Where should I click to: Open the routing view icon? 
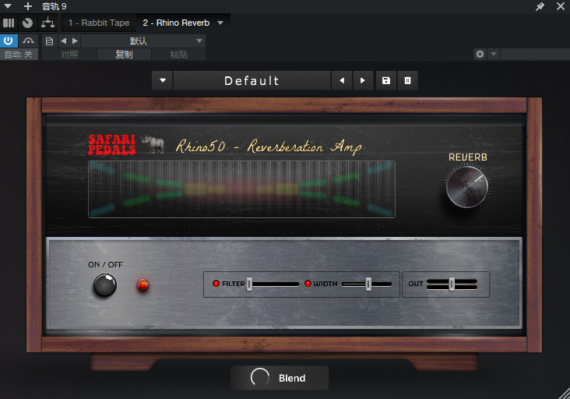(x=48, y=23)
